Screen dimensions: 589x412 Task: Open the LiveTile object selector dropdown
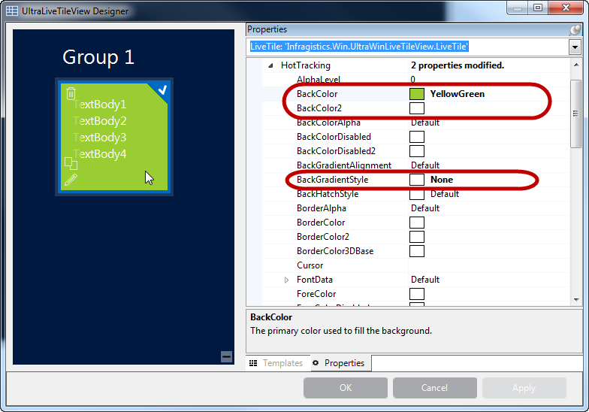(575, 47)
